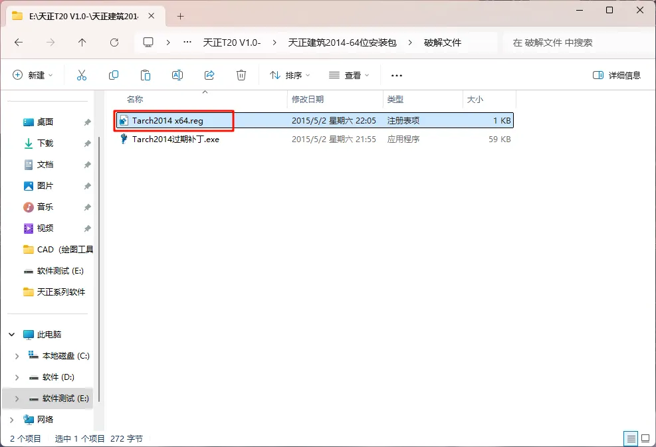Open the 查看 view dropdown
The image size is (656, 447).
349,75
